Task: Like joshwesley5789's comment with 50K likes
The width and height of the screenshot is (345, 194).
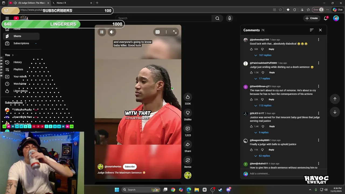Action: [x=251, y=49]
